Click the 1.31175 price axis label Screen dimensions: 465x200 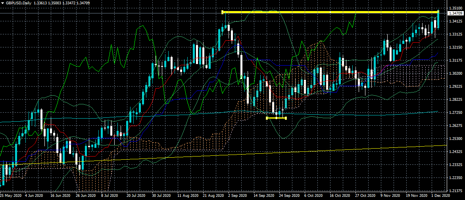coord(456,60)
